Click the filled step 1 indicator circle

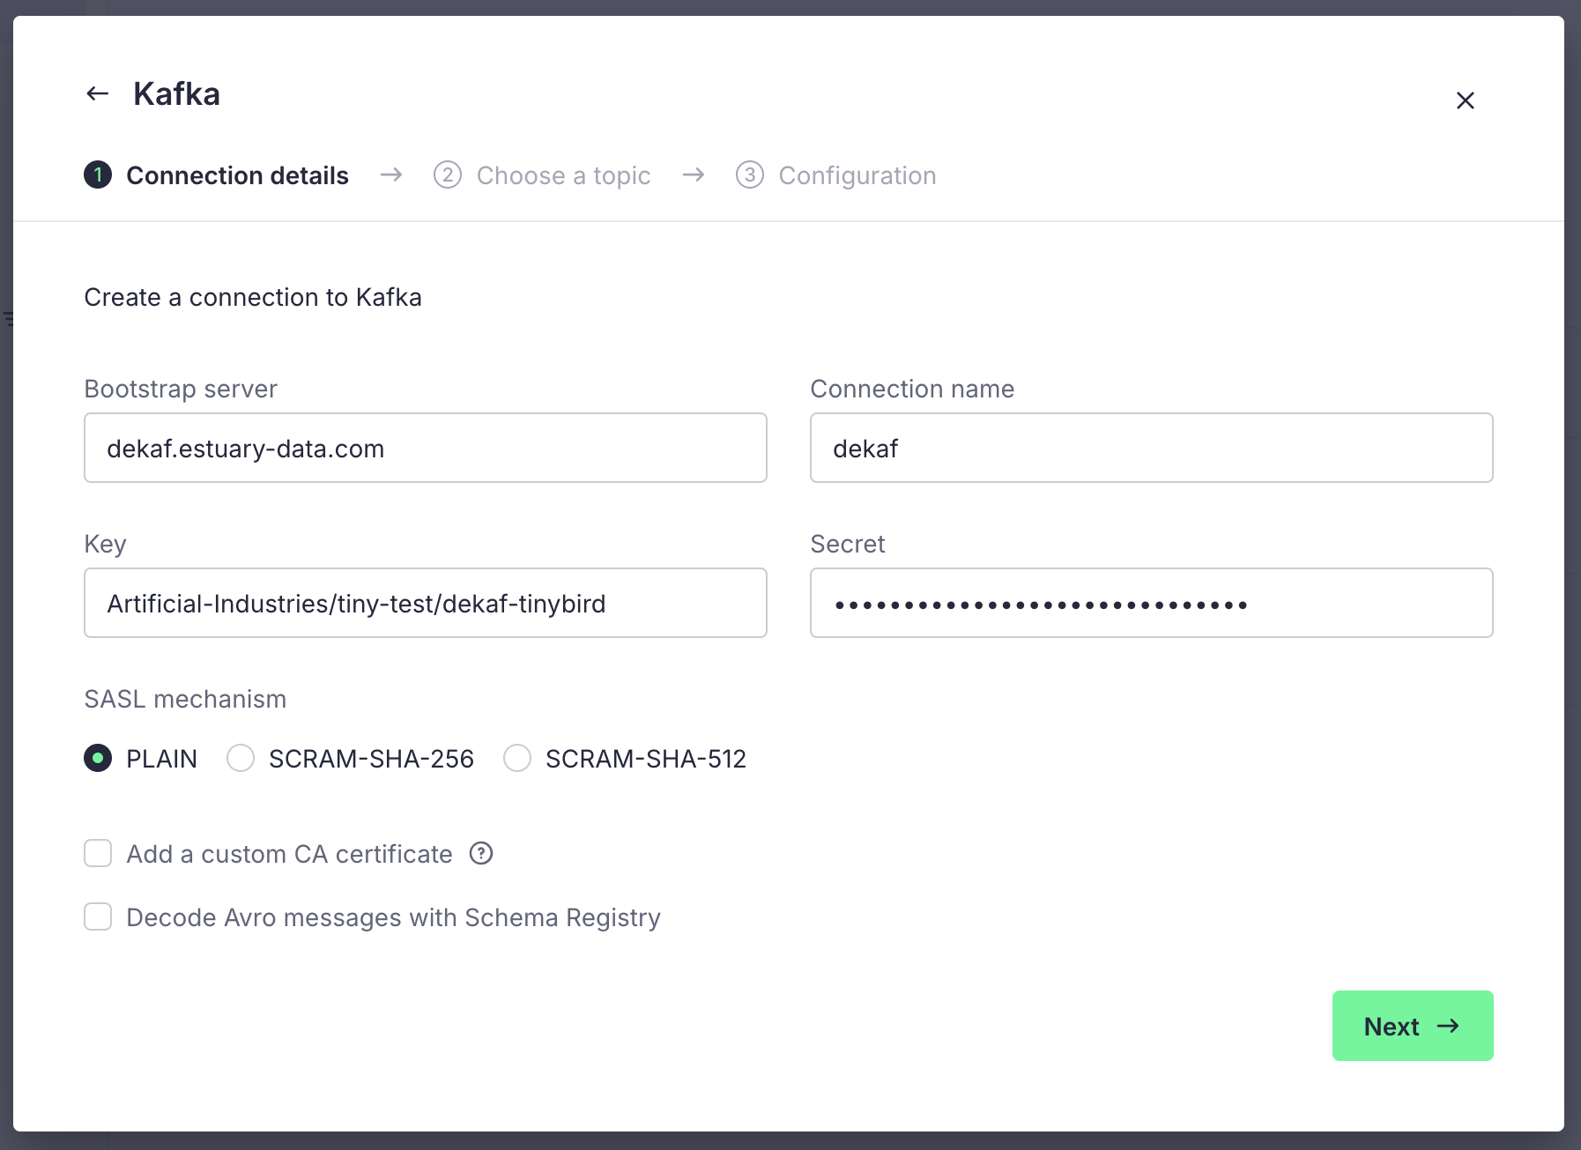point(98,175)
